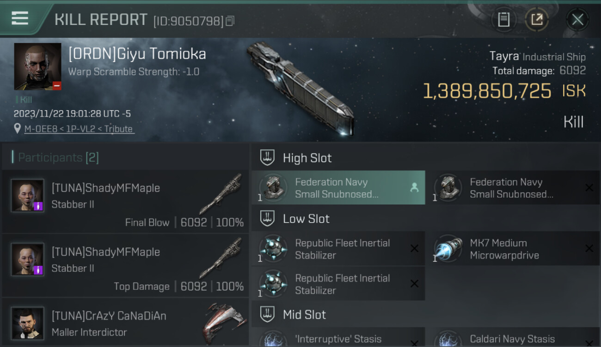Click the share export icon

click(537, 19)
